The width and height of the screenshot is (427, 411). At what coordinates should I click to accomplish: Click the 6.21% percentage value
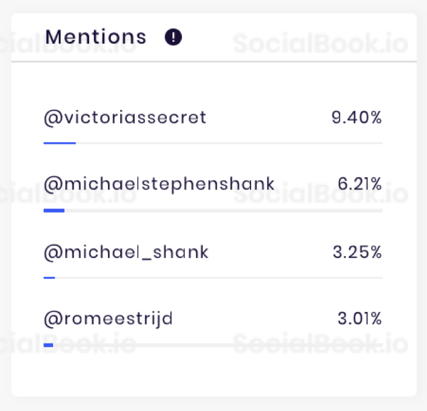(x=360, y=184)
